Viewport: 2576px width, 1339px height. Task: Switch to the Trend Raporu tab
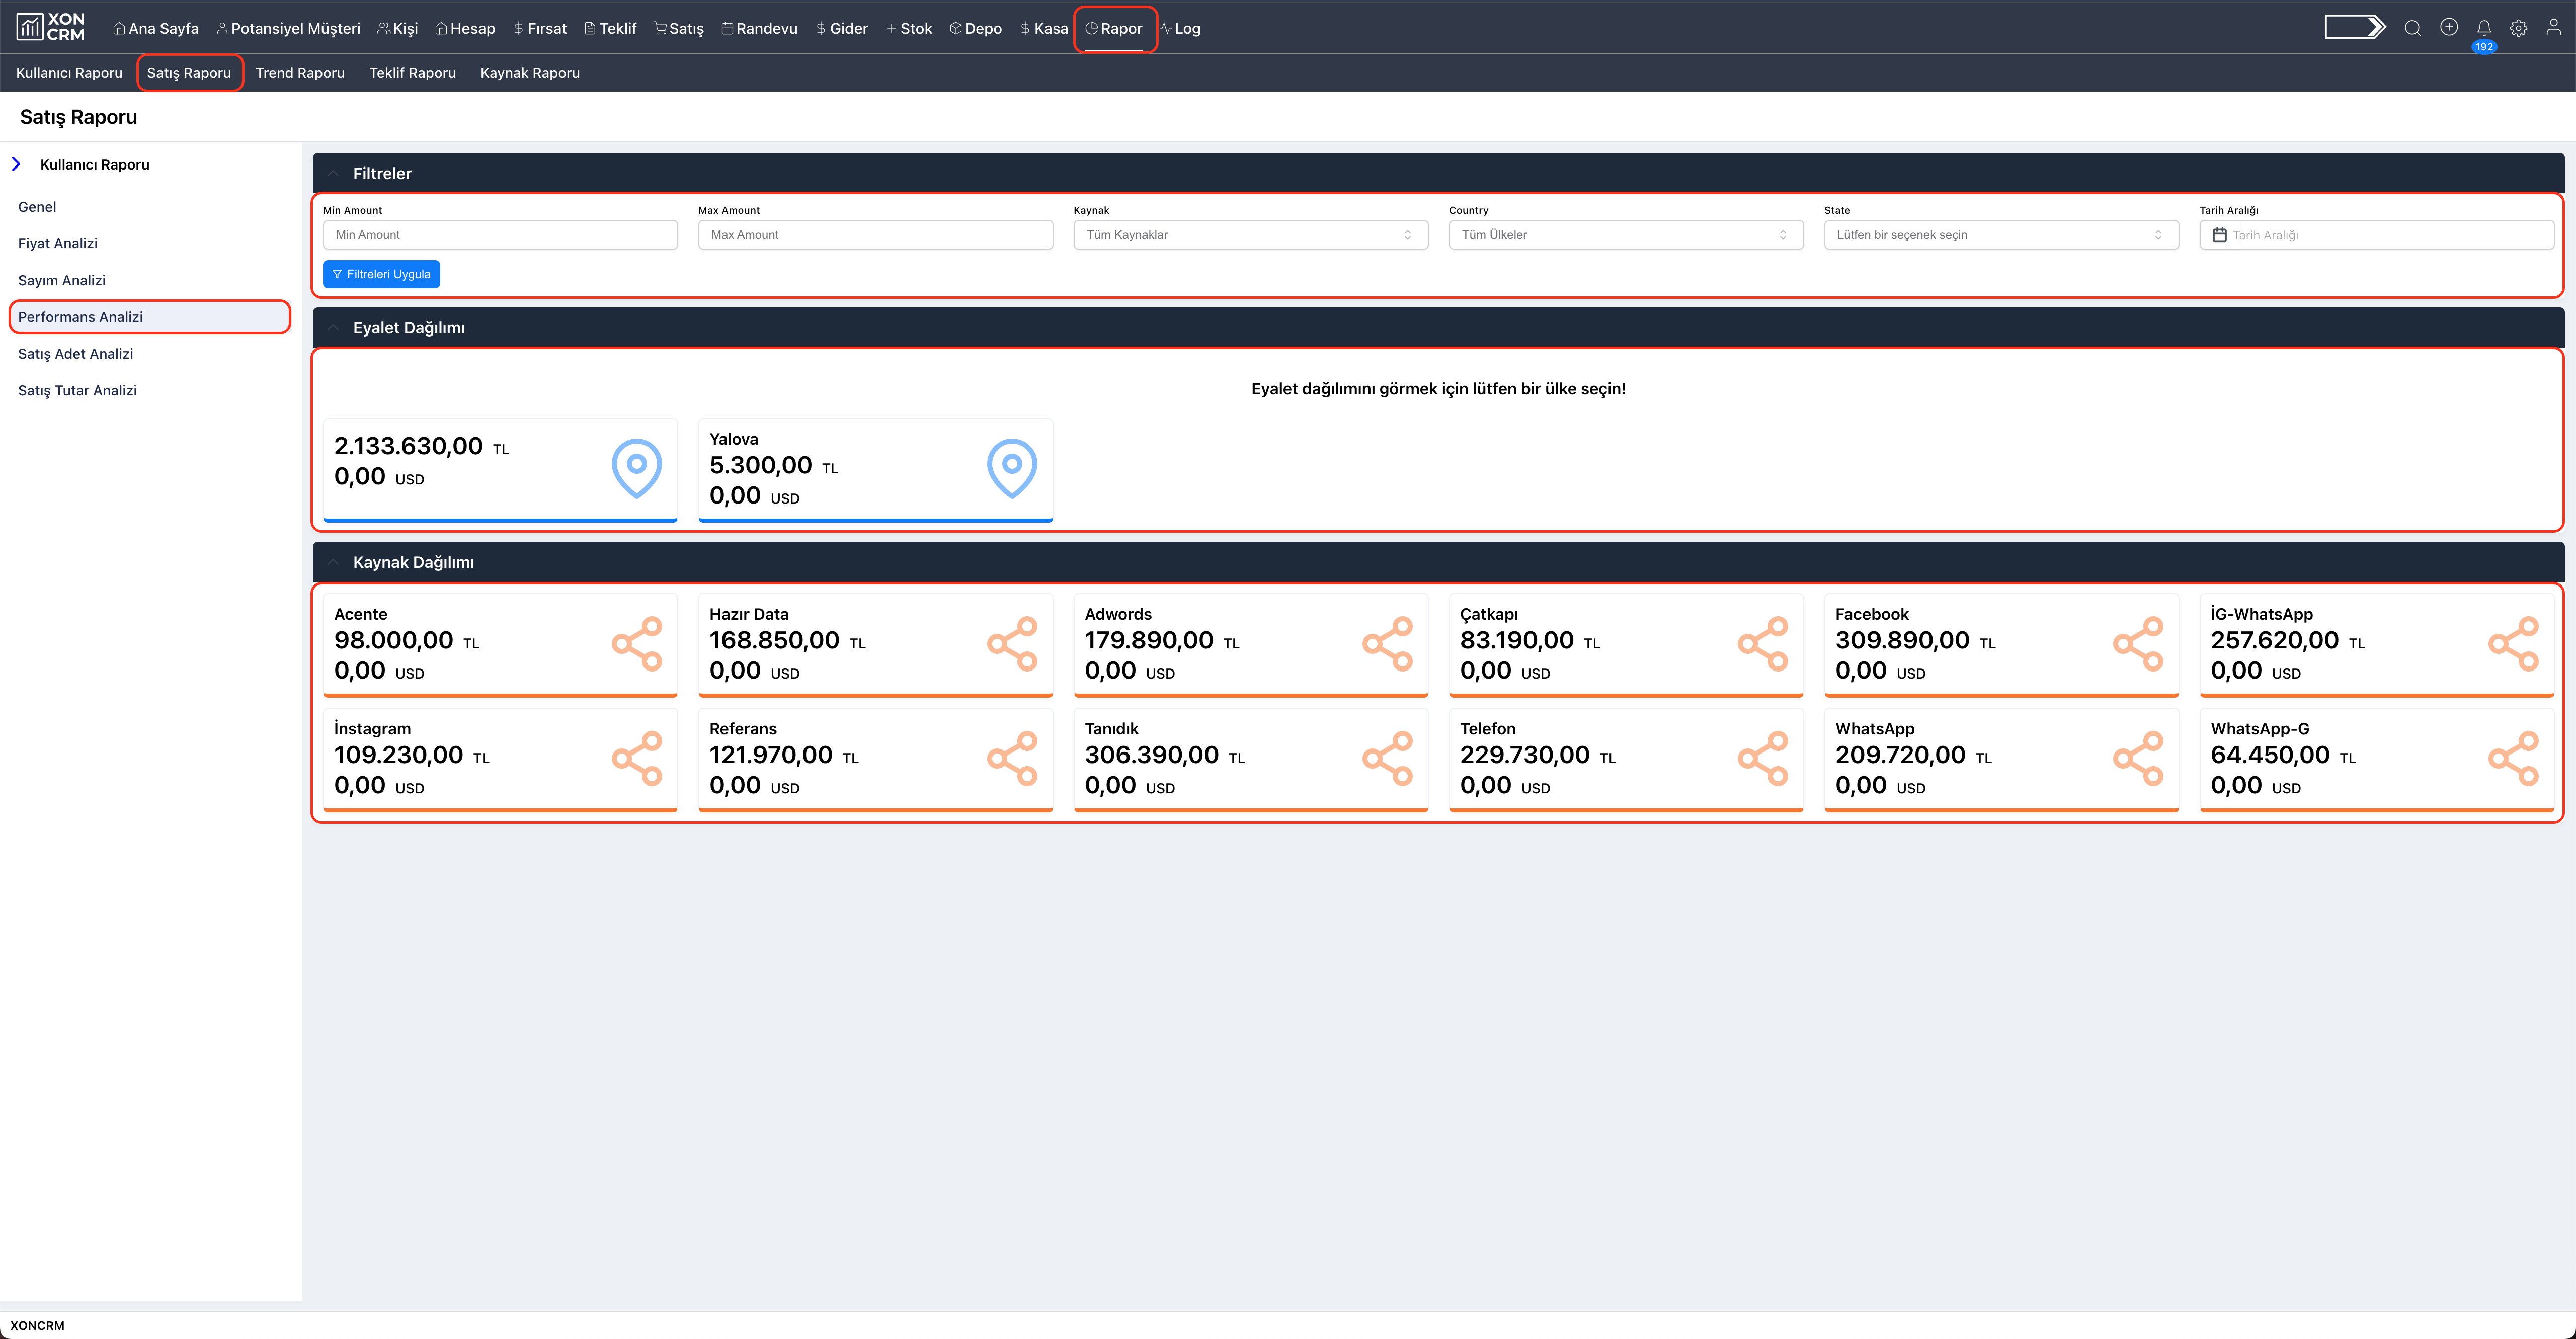[300, 72]
